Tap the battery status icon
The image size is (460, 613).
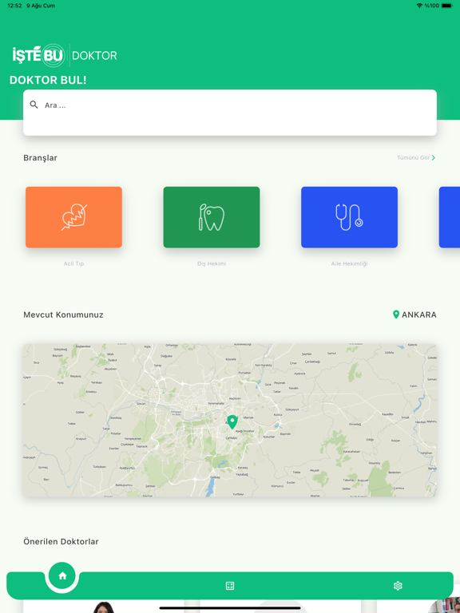pos(447,6)
